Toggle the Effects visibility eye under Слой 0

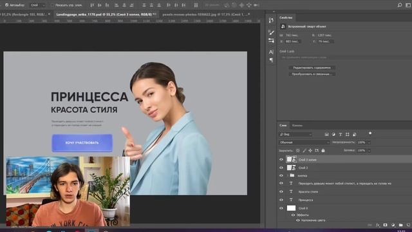[293, 215]
